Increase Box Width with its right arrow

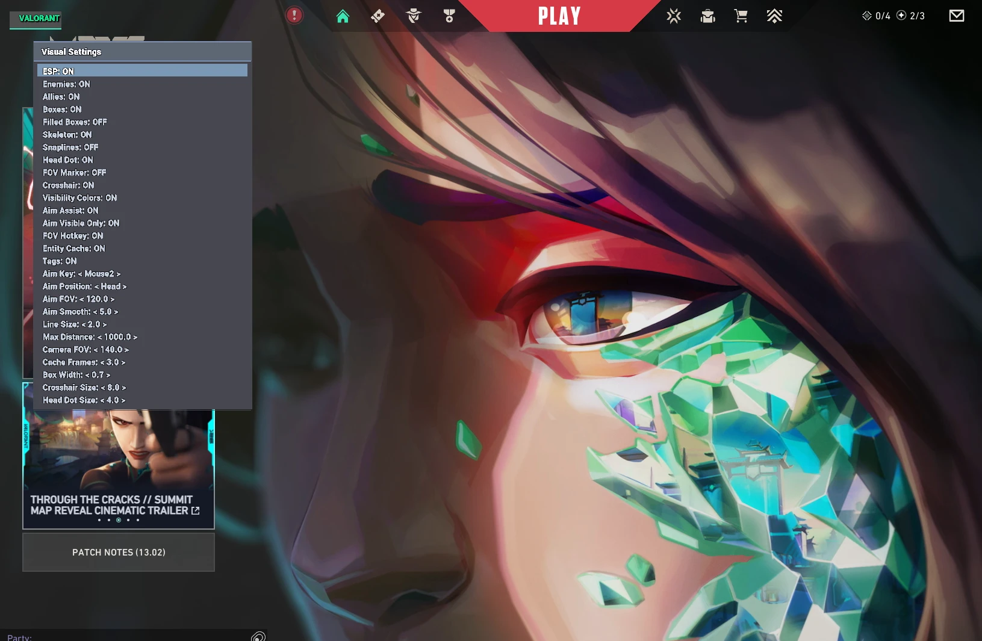click(108, 375)
